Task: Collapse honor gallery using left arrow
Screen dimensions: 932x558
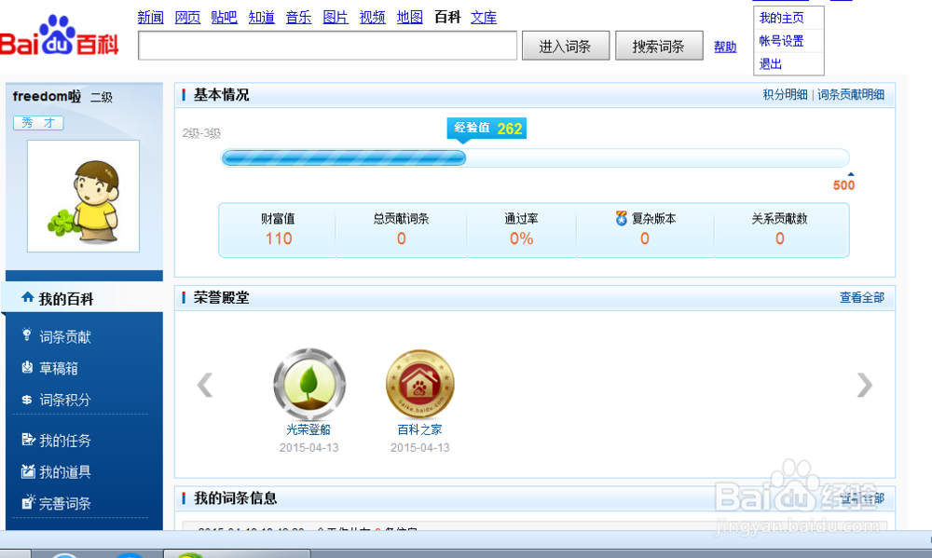Action: (x=205, y=384)
